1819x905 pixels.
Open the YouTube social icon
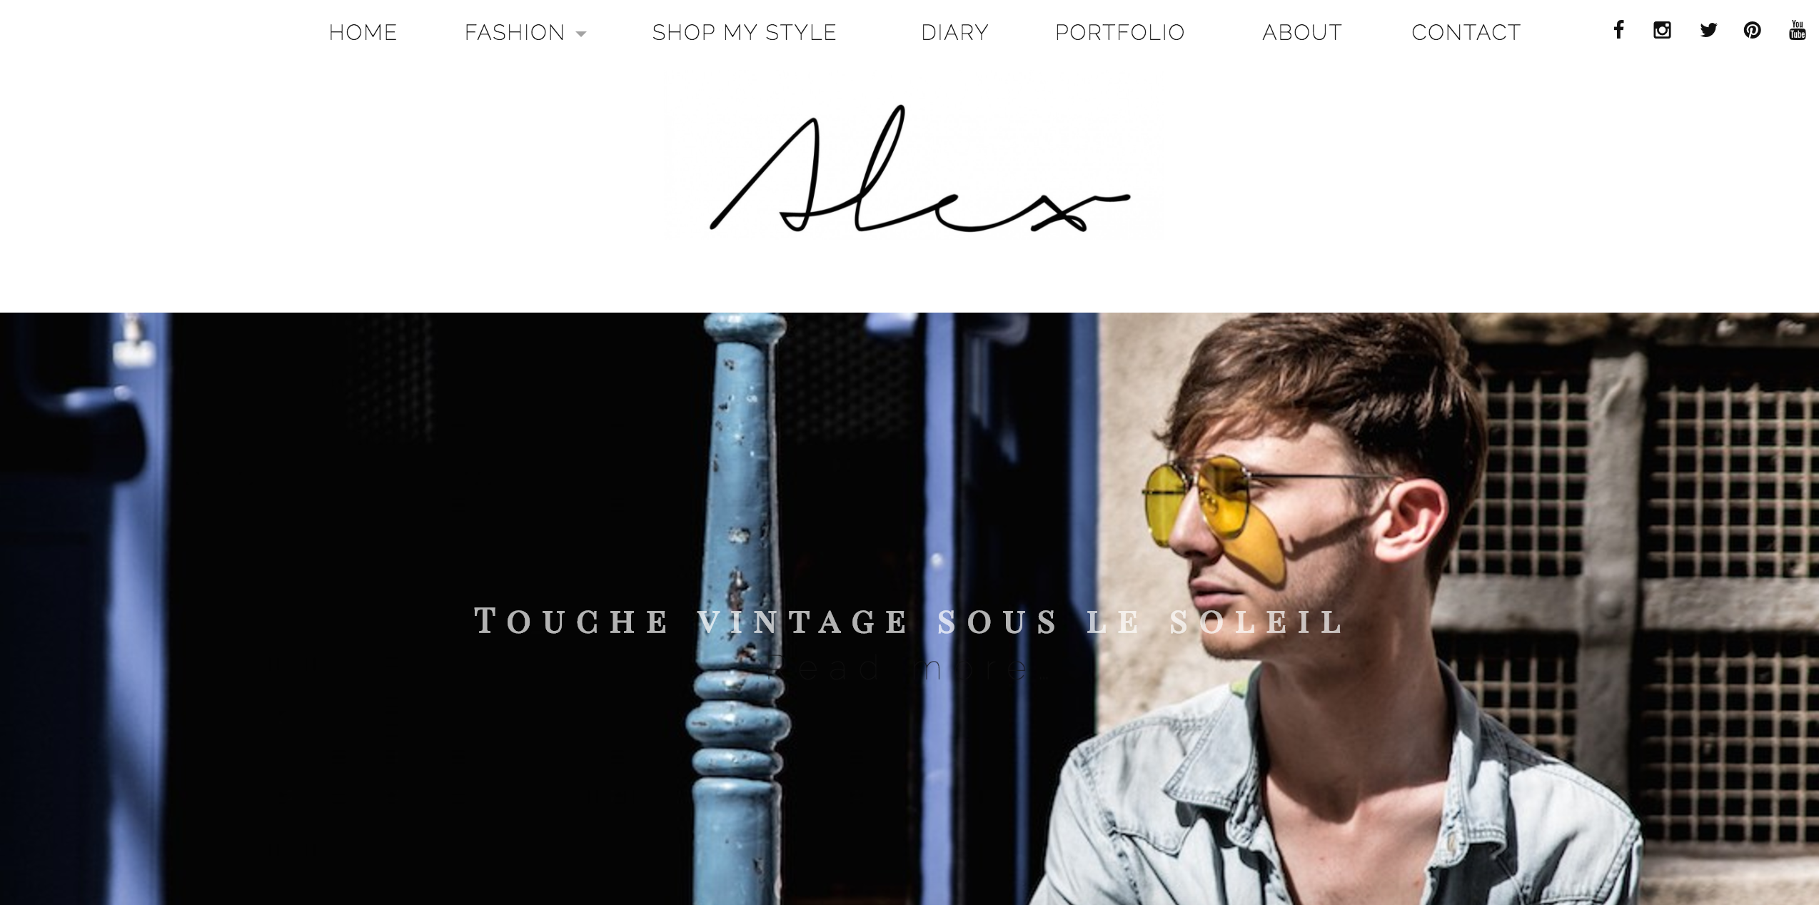1797,30
